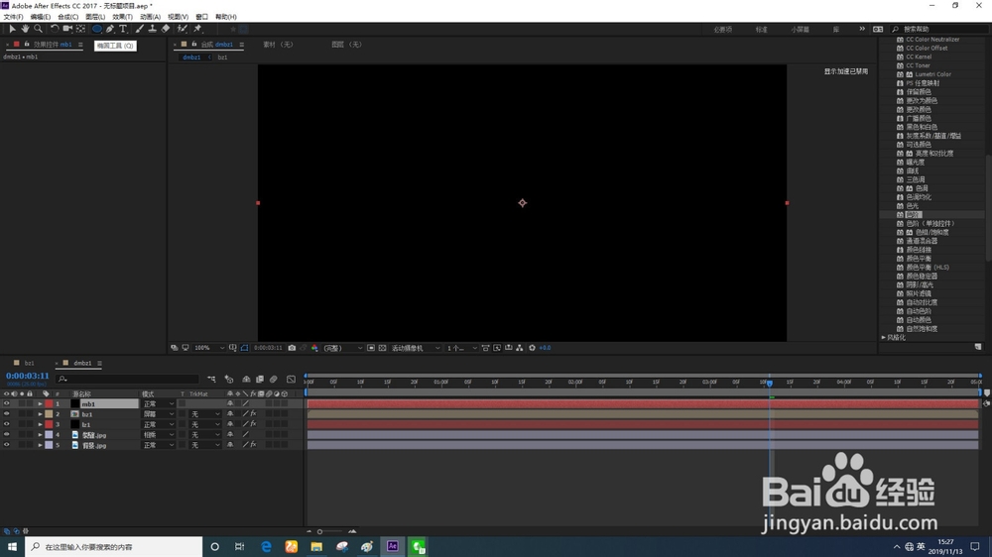Viewport: 992px width, 557px height.
Task: Switch to the bz1 timeline tab
Action: point(29,363)
